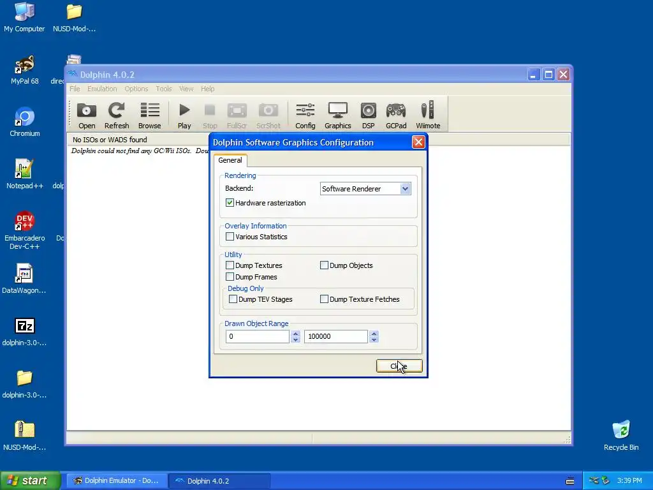
Task: Open the Windows start menu
Action: (x=30, y=480)
